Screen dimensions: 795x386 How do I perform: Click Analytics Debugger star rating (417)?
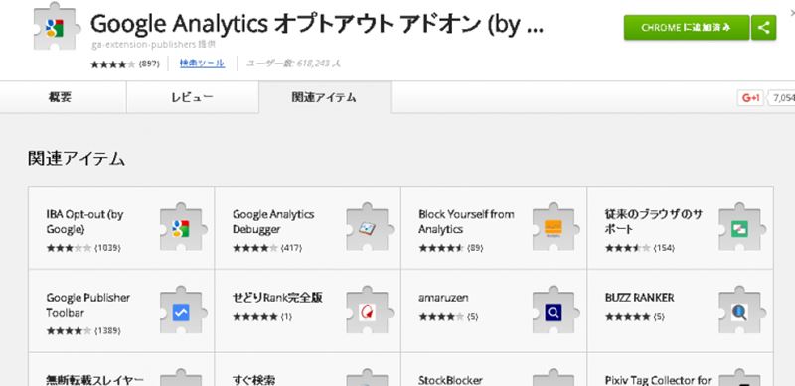tap(266, 248)
